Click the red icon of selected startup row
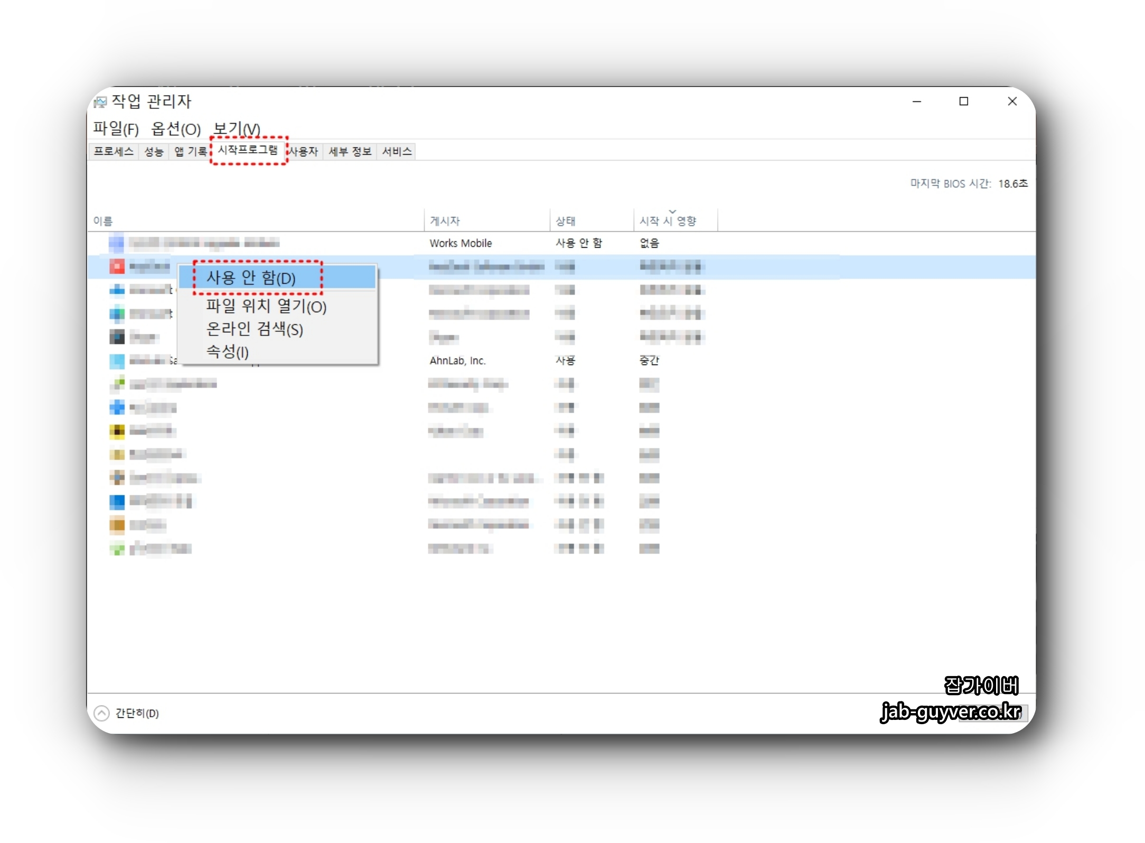Image resolution: width=1145 pixels, height=843 pixels. [117, 266]
